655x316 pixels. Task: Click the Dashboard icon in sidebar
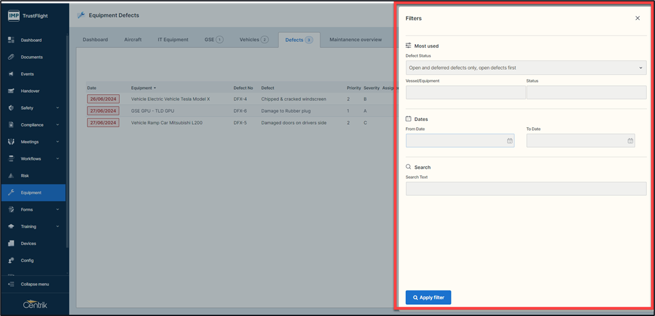[x=11, y=40]
